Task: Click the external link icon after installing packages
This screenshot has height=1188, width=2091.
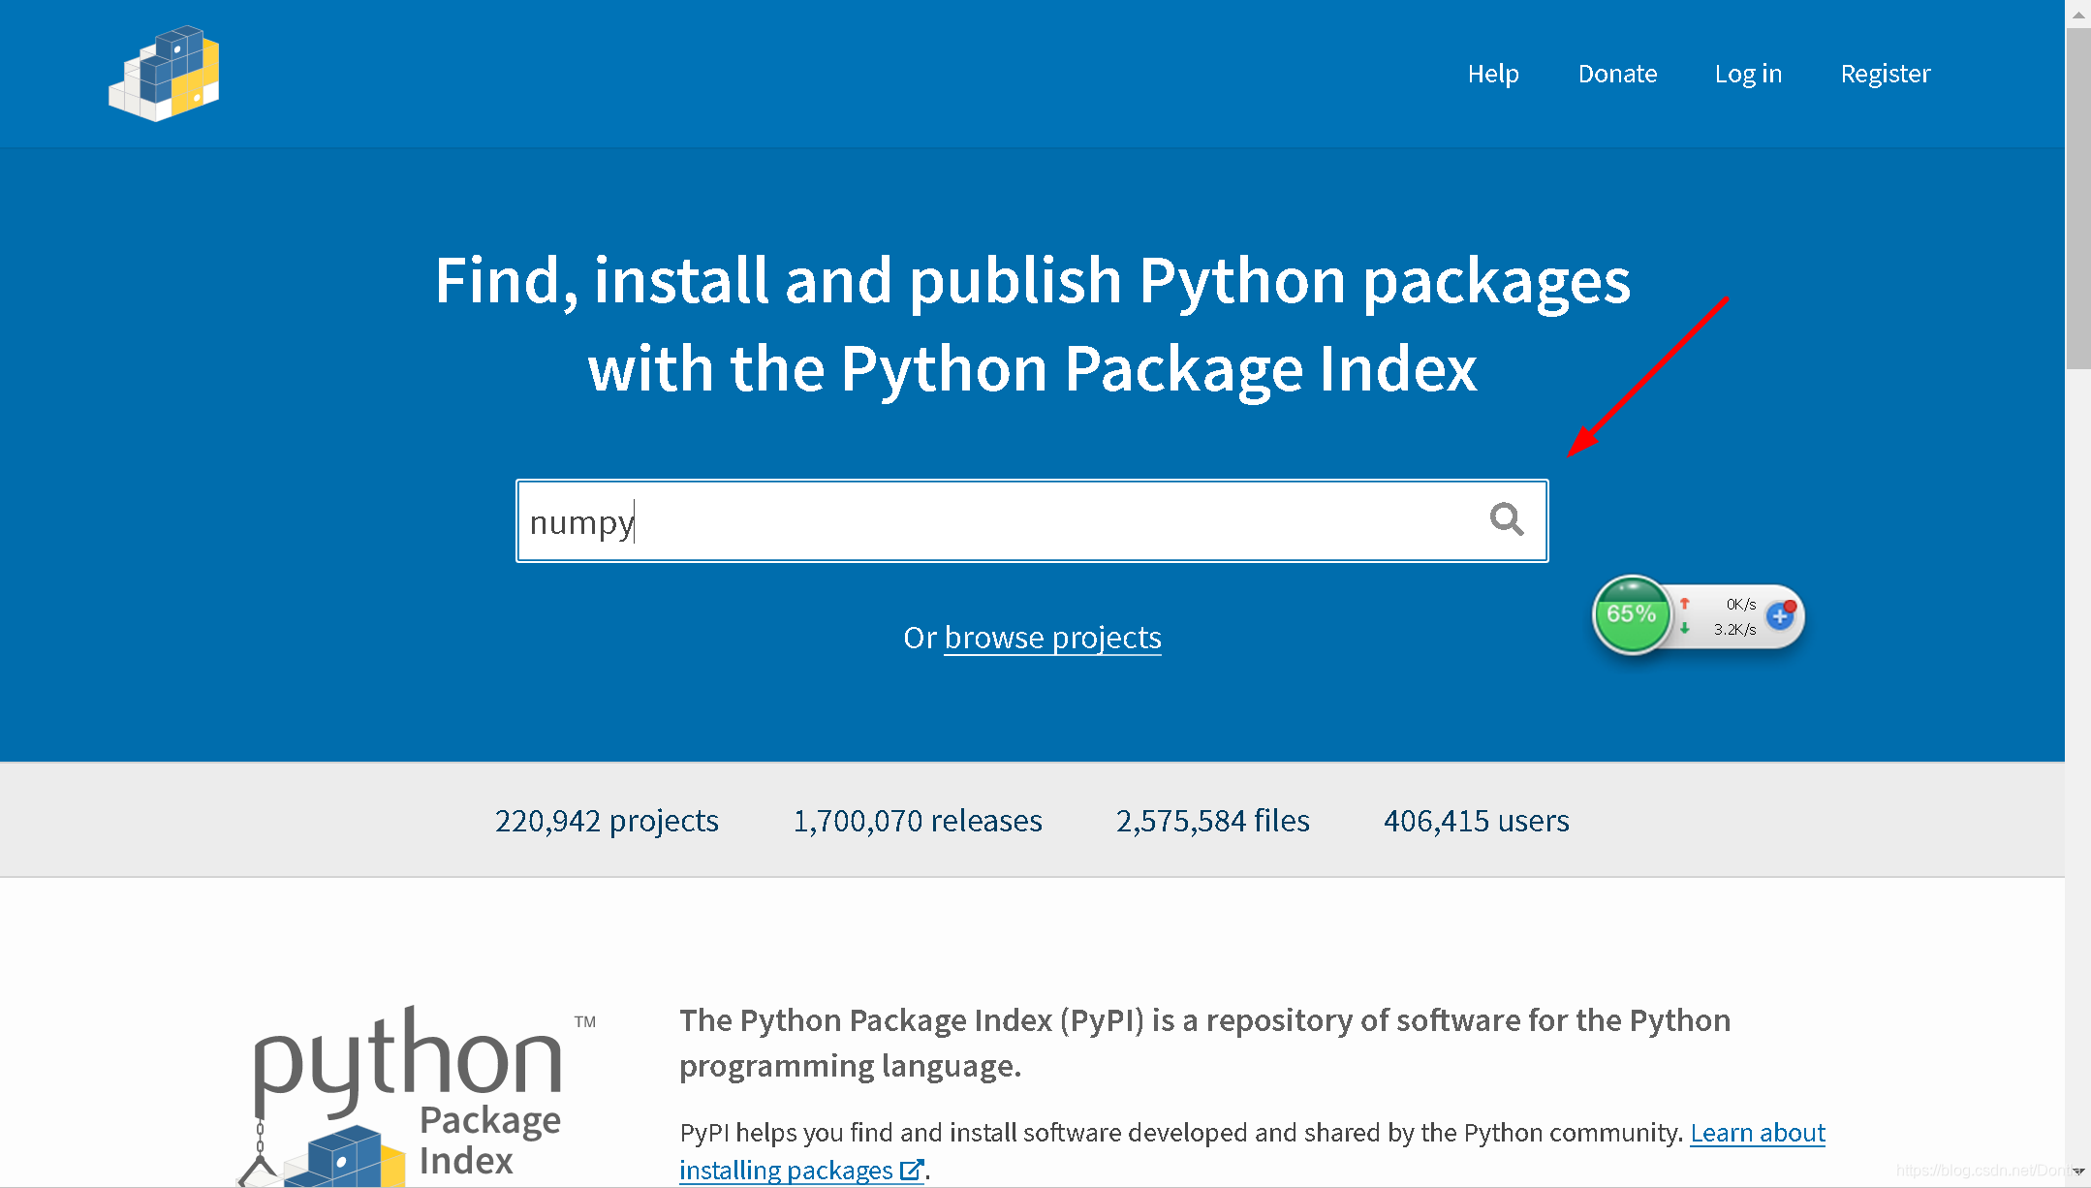Action: 911,1170
